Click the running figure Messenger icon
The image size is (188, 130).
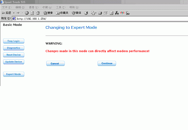tap(117, 13)
